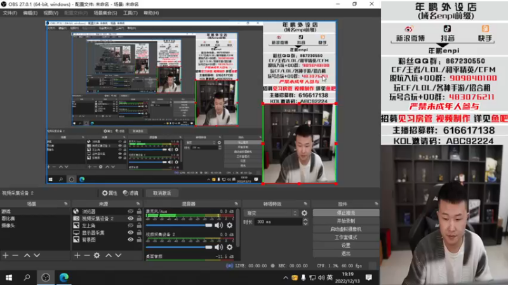Select the 浏览器 source row
The image size is (508, 285).
107,212
